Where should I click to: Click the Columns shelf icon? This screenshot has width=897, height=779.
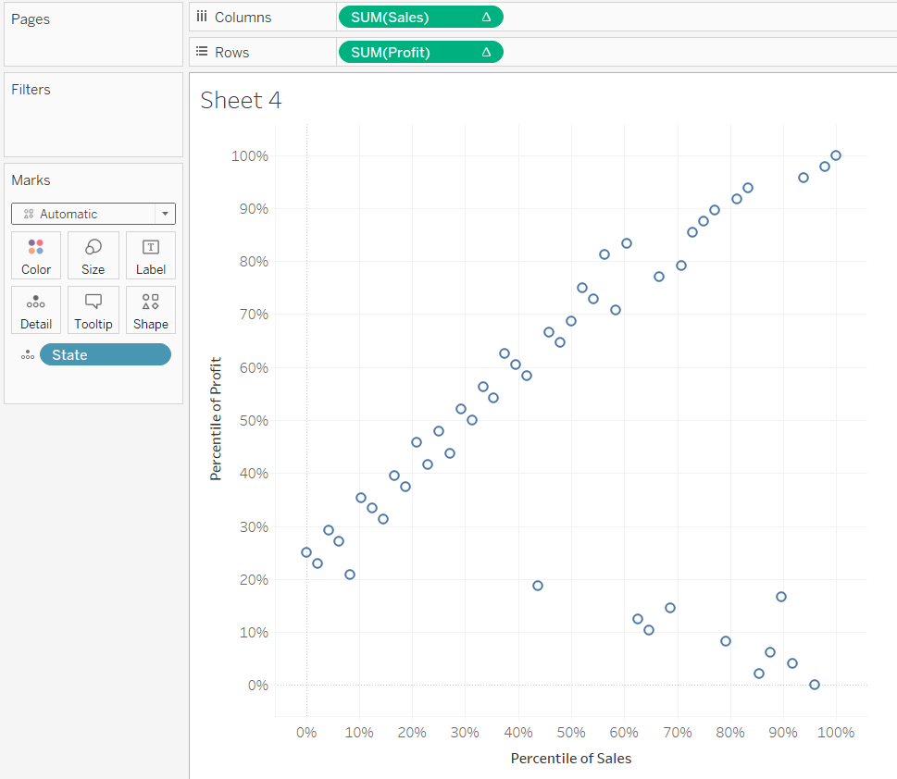pos(202,18)
